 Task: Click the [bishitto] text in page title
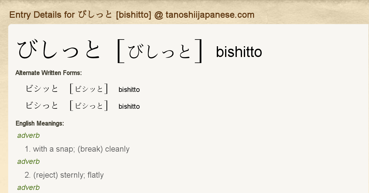coord(134,15)
